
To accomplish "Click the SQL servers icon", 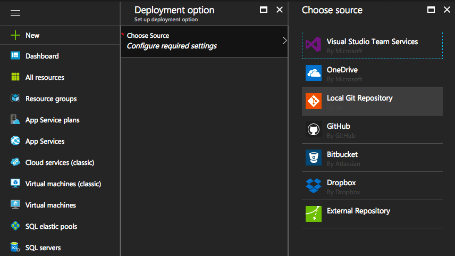I will click(15, 247).
